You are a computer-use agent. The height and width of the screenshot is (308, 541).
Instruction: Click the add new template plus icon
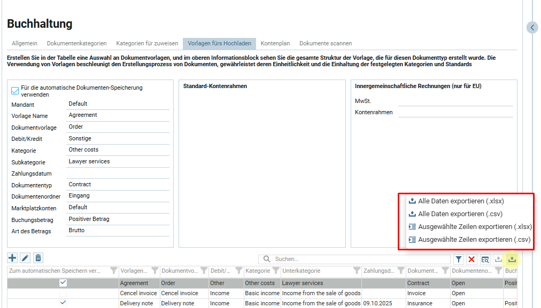pos(12,258)
